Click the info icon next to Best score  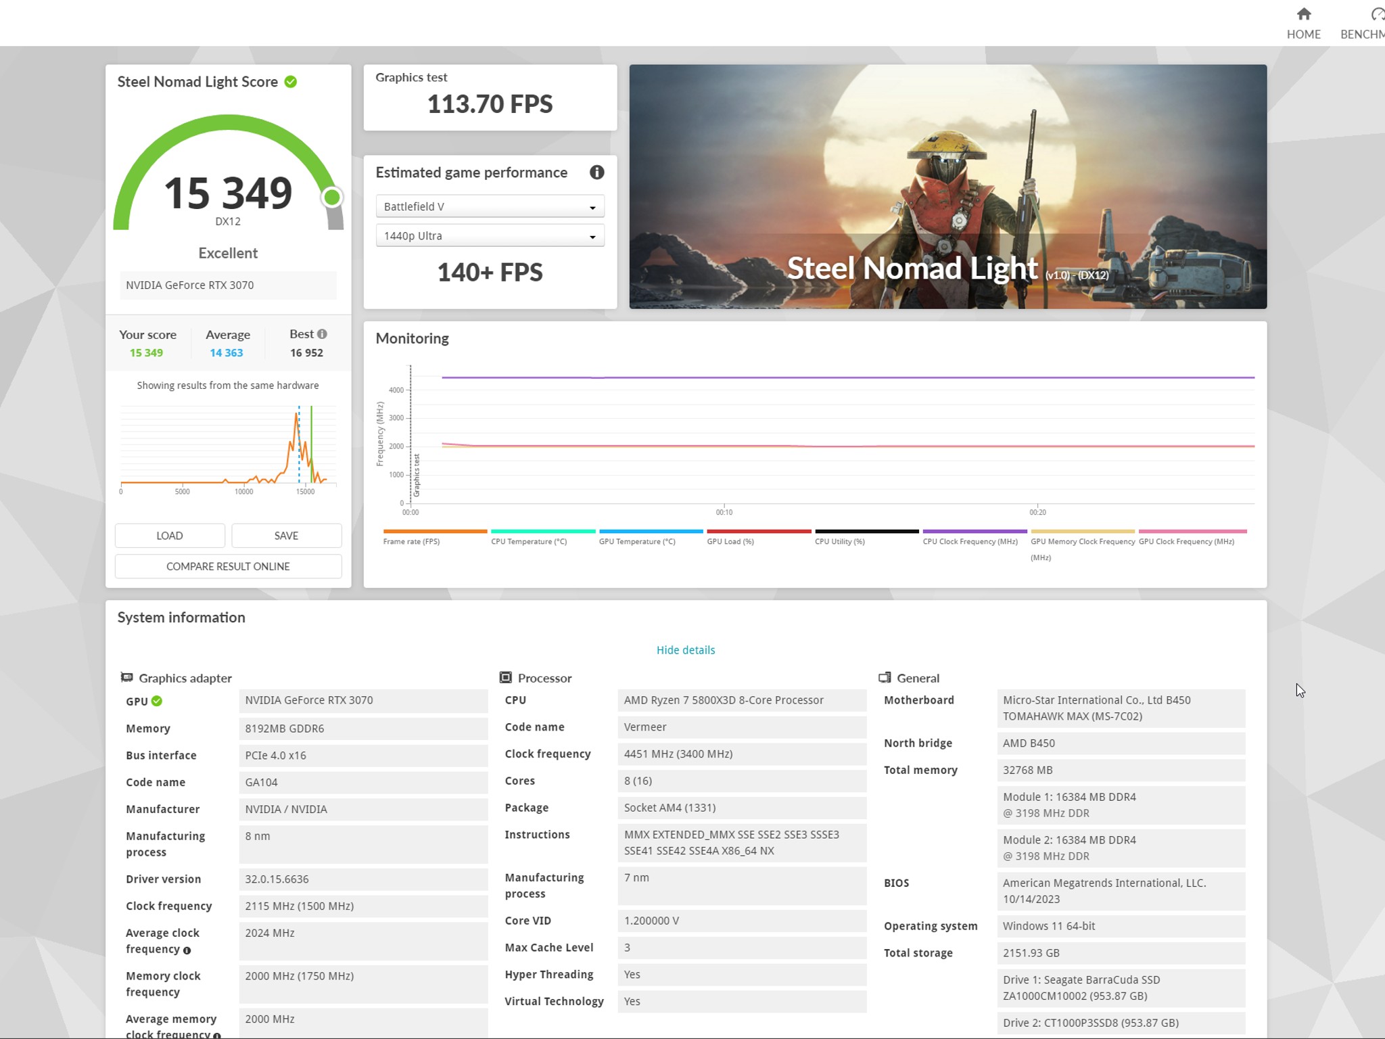(323, 334)
